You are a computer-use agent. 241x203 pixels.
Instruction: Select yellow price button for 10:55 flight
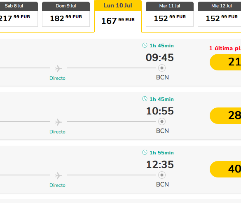click(x=225, y=116)
